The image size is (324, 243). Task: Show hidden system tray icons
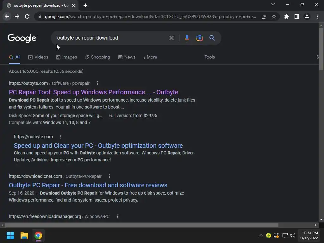click(x=261, y=235)
